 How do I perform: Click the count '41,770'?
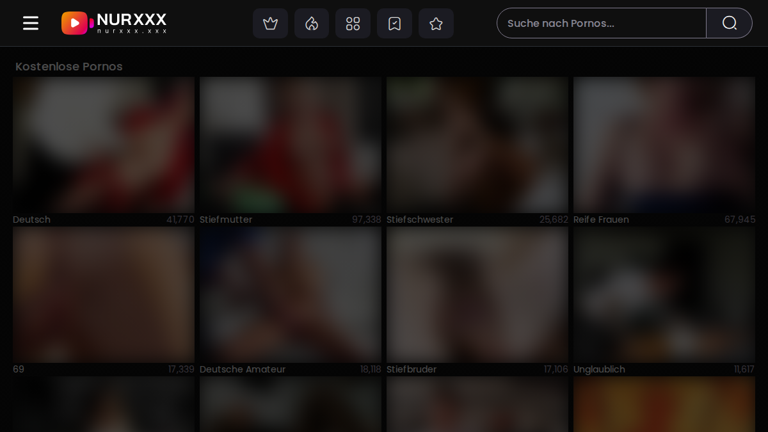(x=180, y=220)
